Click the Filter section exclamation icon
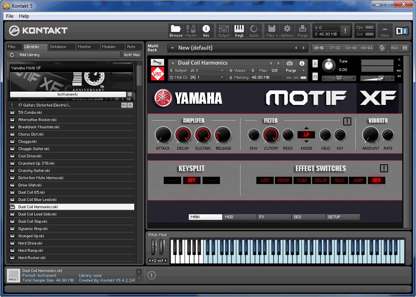This screenshot has width=416, height=297. point(347,121)
